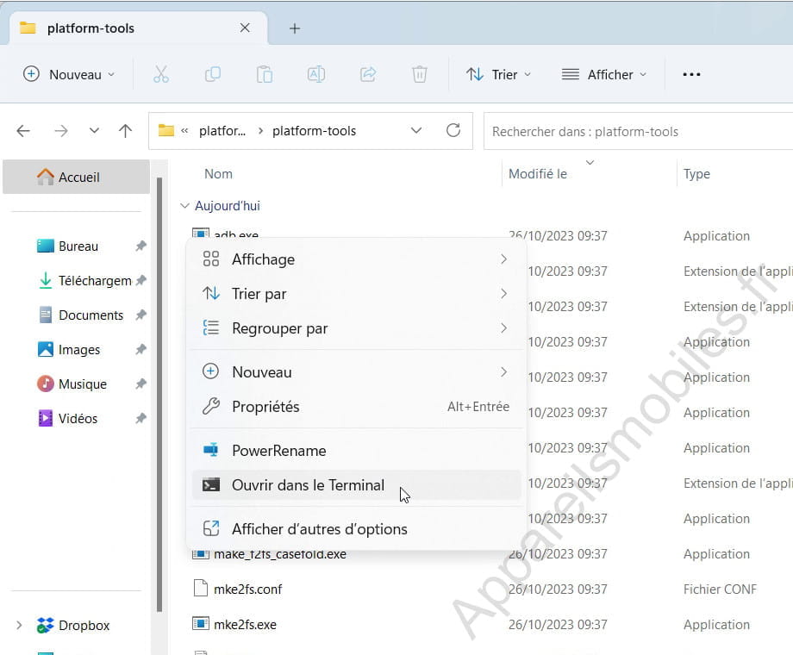Click the folder icon in address bar
The image size is (793, 655).
click(165, 130)
